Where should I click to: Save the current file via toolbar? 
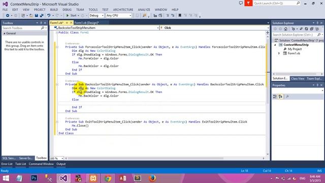(x=36, y=16)
